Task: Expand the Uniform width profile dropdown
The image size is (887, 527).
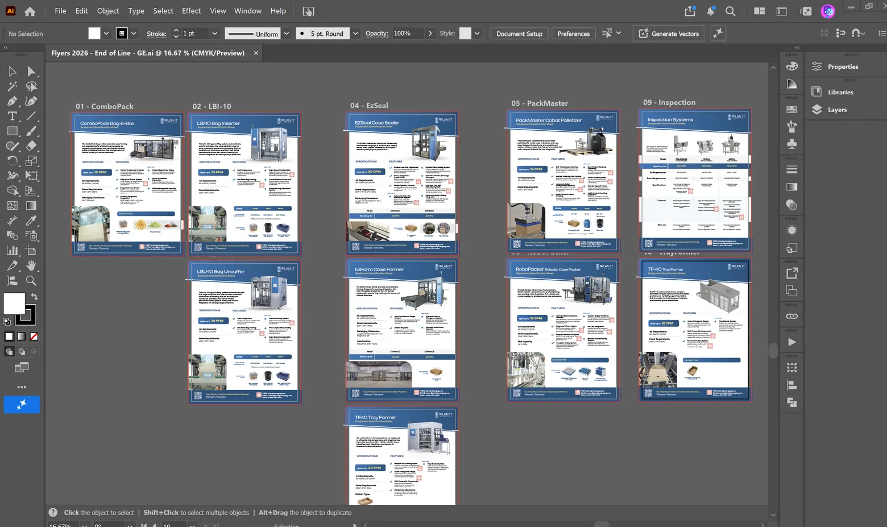Action: [x=287, y=34]
